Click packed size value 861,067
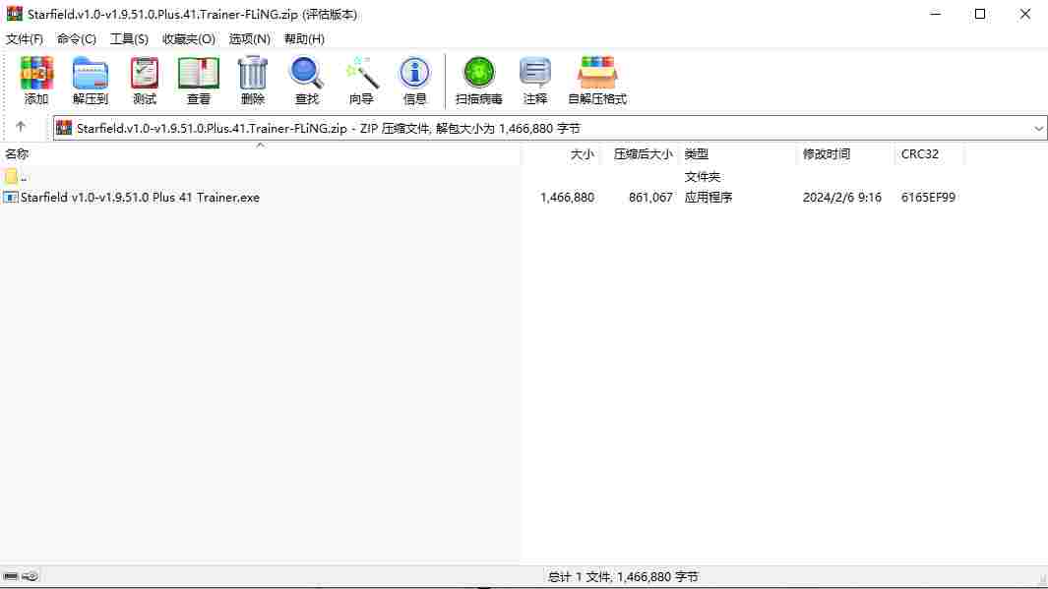 (x=650, y=198)
